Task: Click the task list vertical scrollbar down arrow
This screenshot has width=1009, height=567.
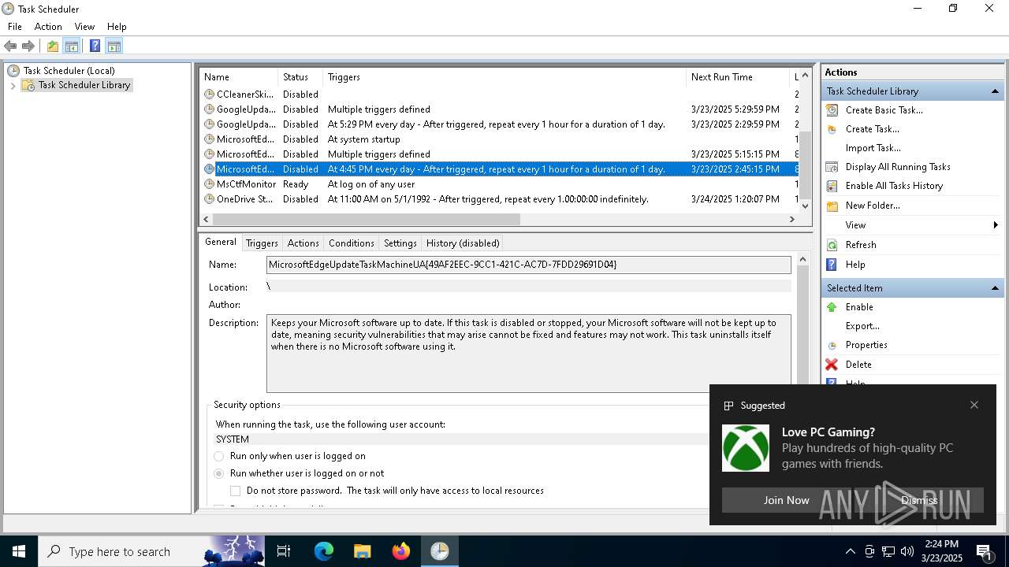Action: click(806, 206)
